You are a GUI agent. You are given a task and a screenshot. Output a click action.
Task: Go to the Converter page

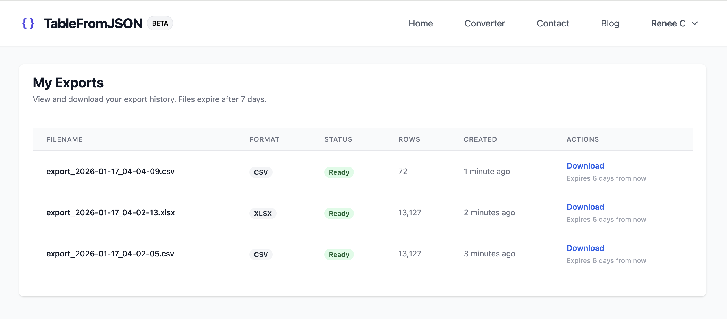coord(485,23)
